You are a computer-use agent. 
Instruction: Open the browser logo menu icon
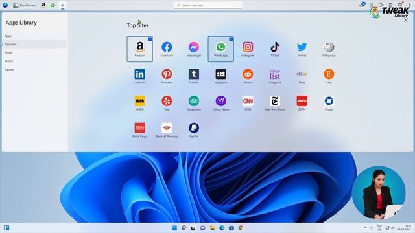tap(5, 5)
